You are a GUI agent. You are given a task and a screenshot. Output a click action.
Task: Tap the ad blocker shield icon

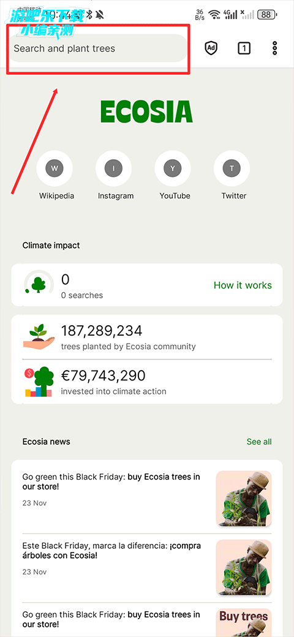pyautogui.click(x=211, y=48)
